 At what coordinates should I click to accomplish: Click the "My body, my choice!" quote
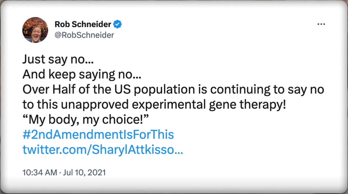pyautogui.click(x=86, y=120)
